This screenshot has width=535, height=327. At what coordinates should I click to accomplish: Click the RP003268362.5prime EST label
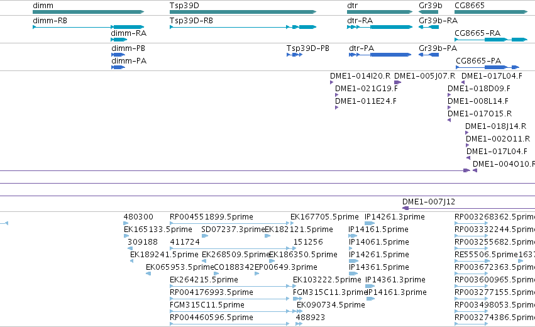(495, 217)
